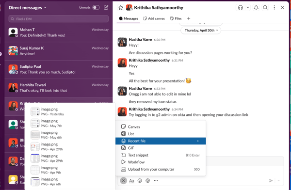Start a huddle with the headphones icon
The height and width of the screenshot is (190, 291).
(241, 8)
